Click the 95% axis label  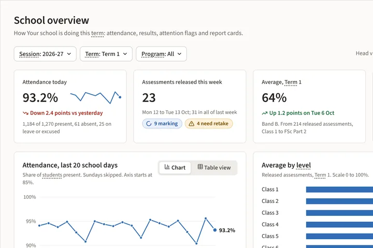pyautogui.click(x=31, y=222)
